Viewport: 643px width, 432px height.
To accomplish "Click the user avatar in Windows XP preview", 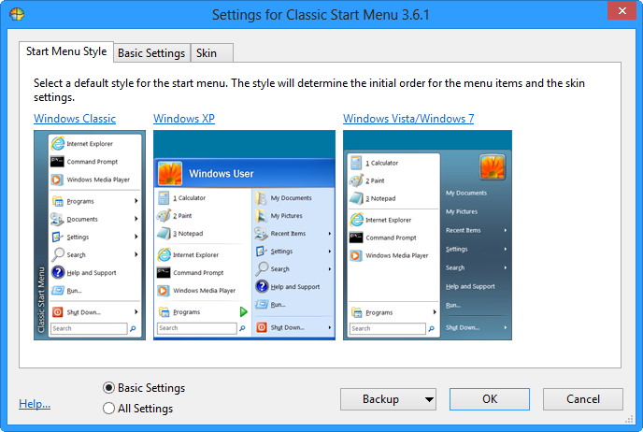I will (169, 174).
